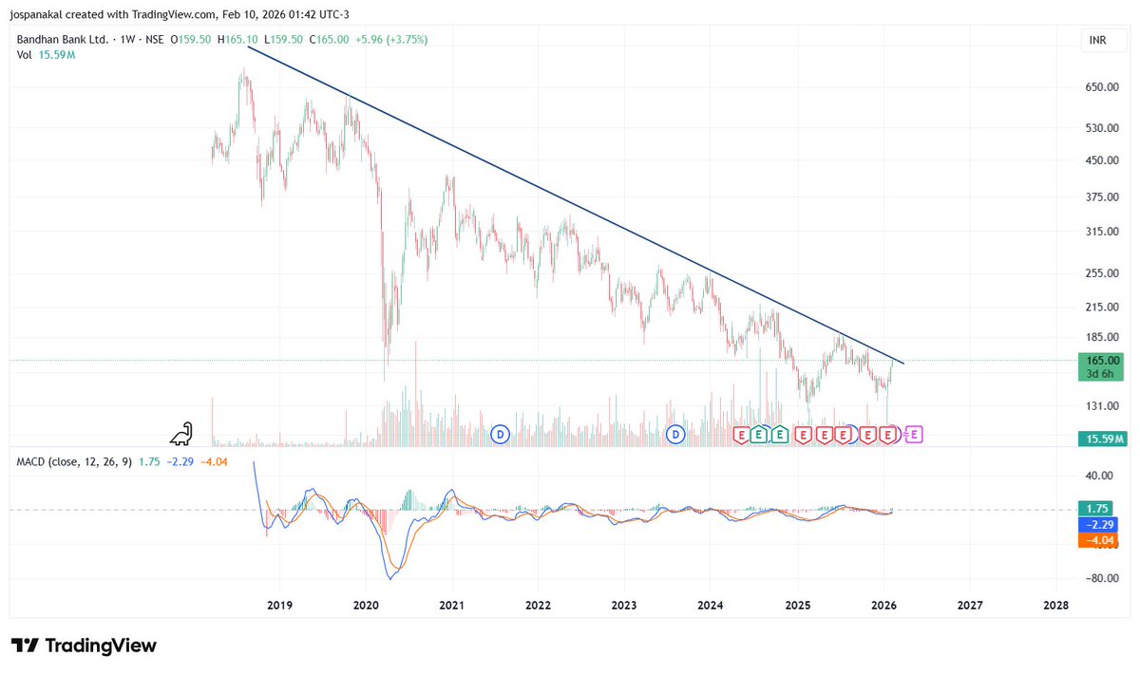Click the -80.00 MACD axis label
This screenshot has height=673, width=1140.
tap(1102, 579)
